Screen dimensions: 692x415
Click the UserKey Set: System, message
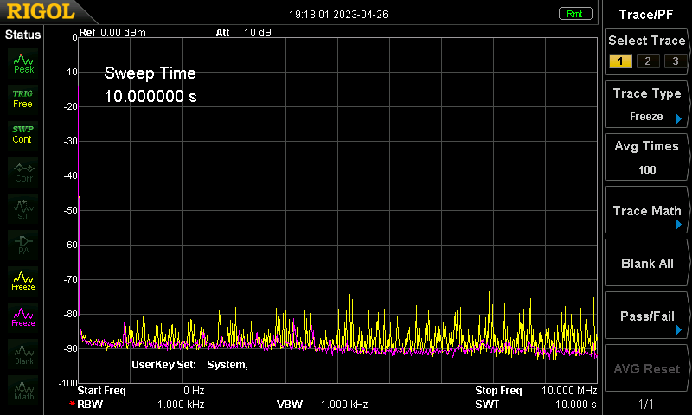pyautogui.click(x=189, y=365)
